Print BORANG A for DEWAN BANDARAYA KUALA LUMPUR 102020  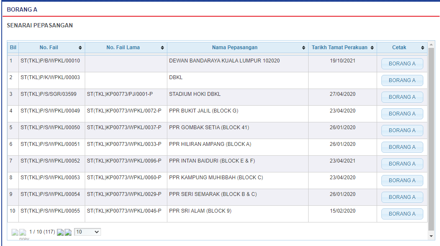click(x=402, y=64)
